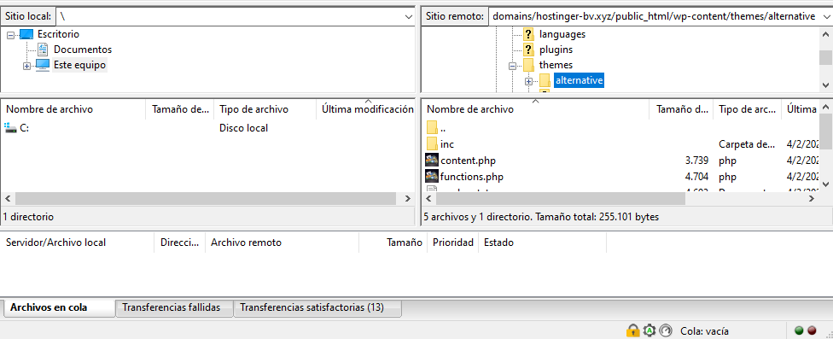Select Documentos in local tree

(x=82, y=50)
